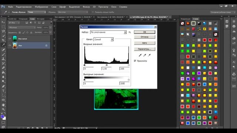Click the Отмена cancel button
Image resolution: width=237 pixels, height=133 pixels.
point(144,37)
